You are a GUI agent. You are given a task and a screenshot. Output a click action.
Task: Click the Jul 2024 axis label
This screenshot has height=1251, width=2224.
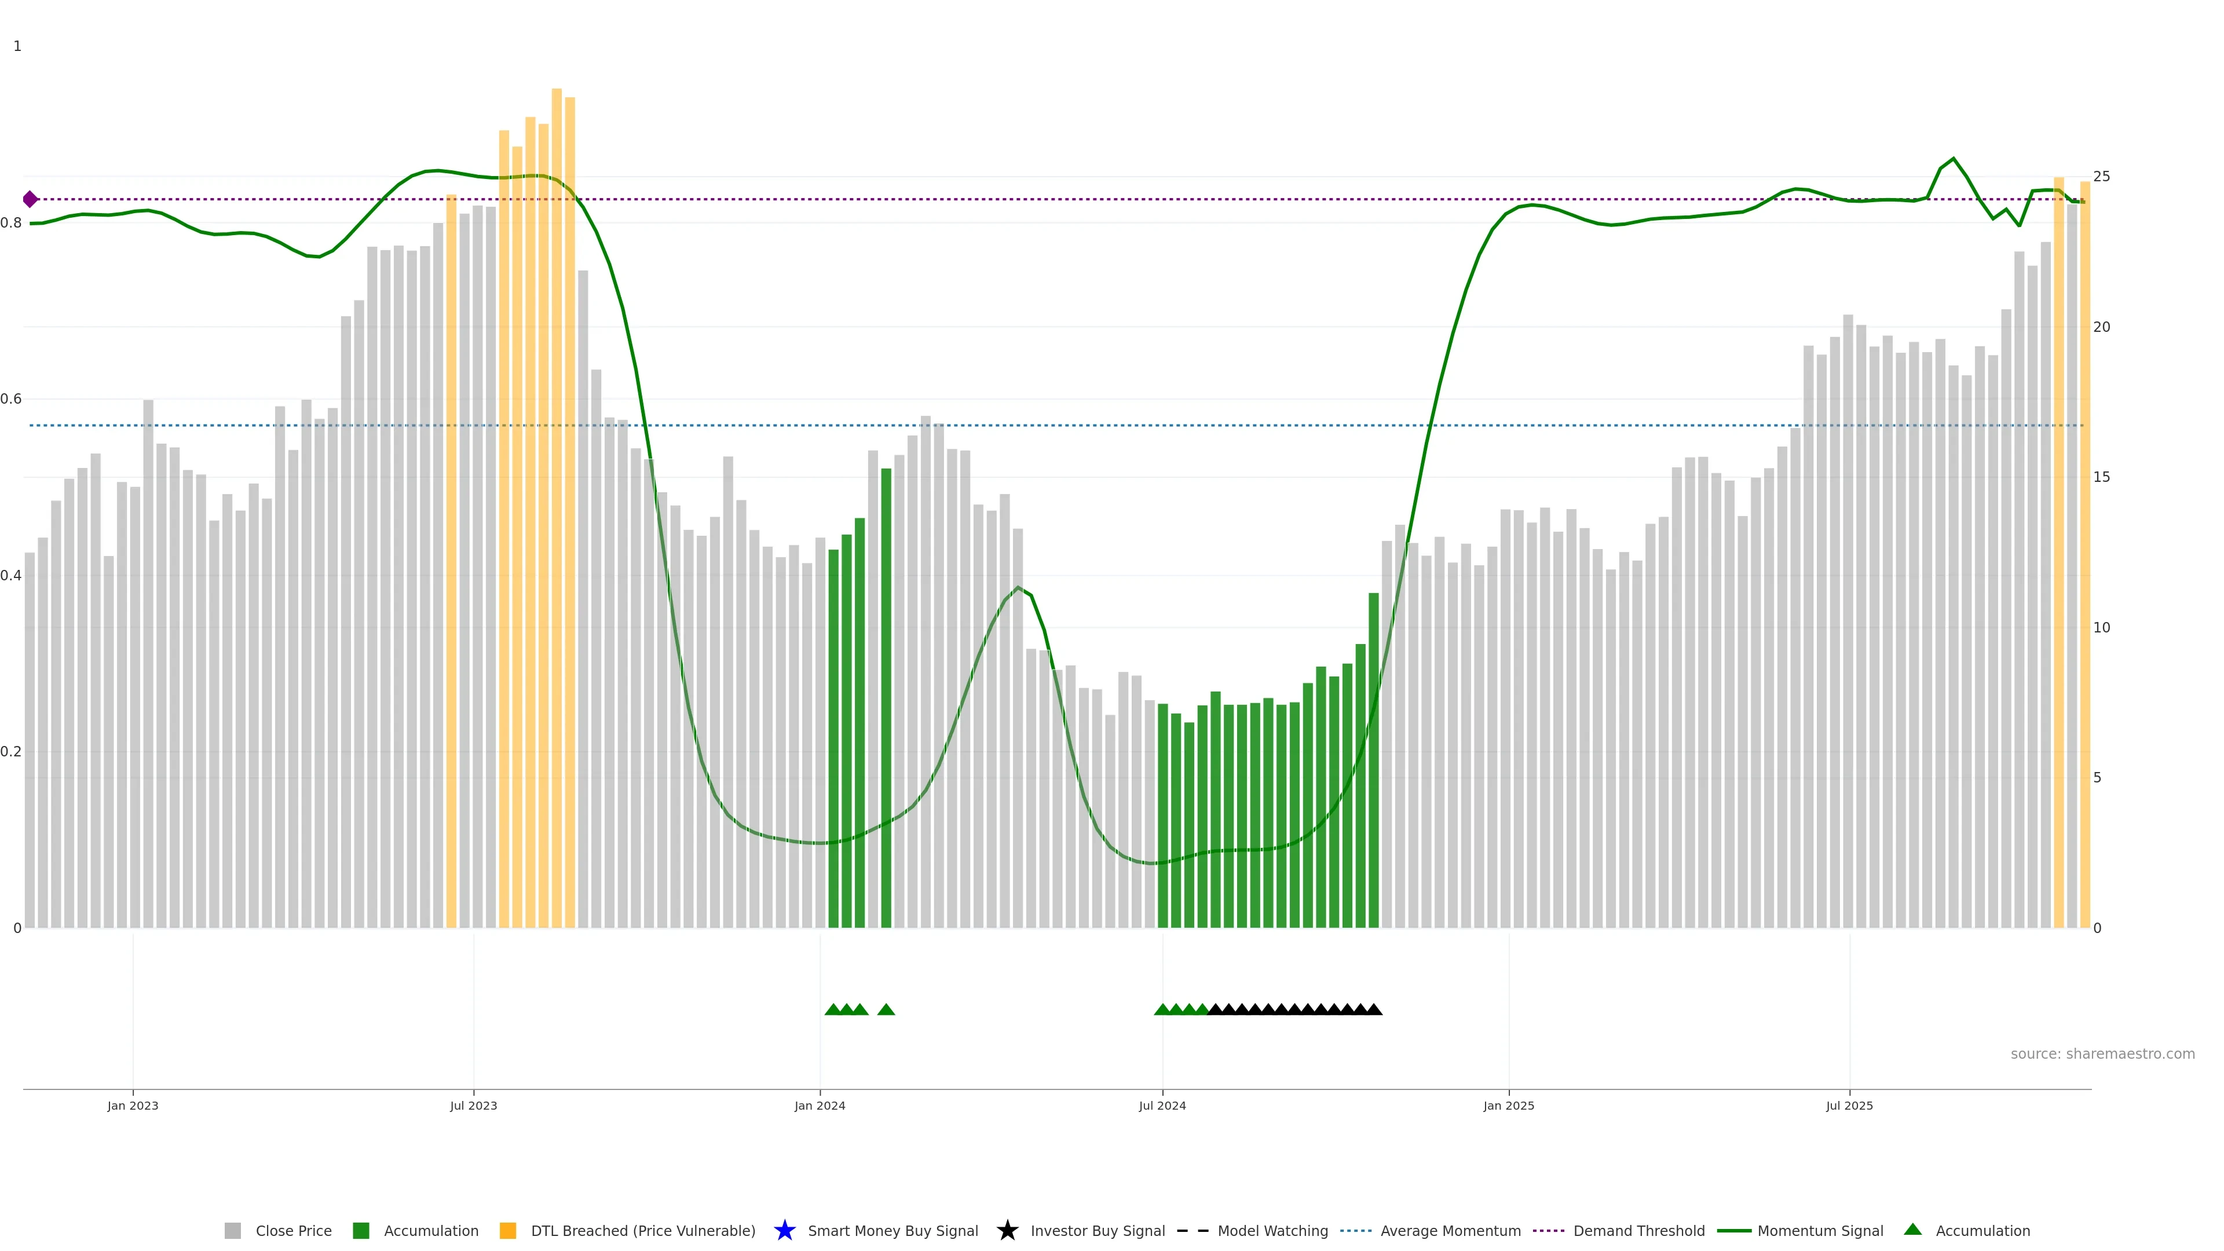[1162, 1105]
